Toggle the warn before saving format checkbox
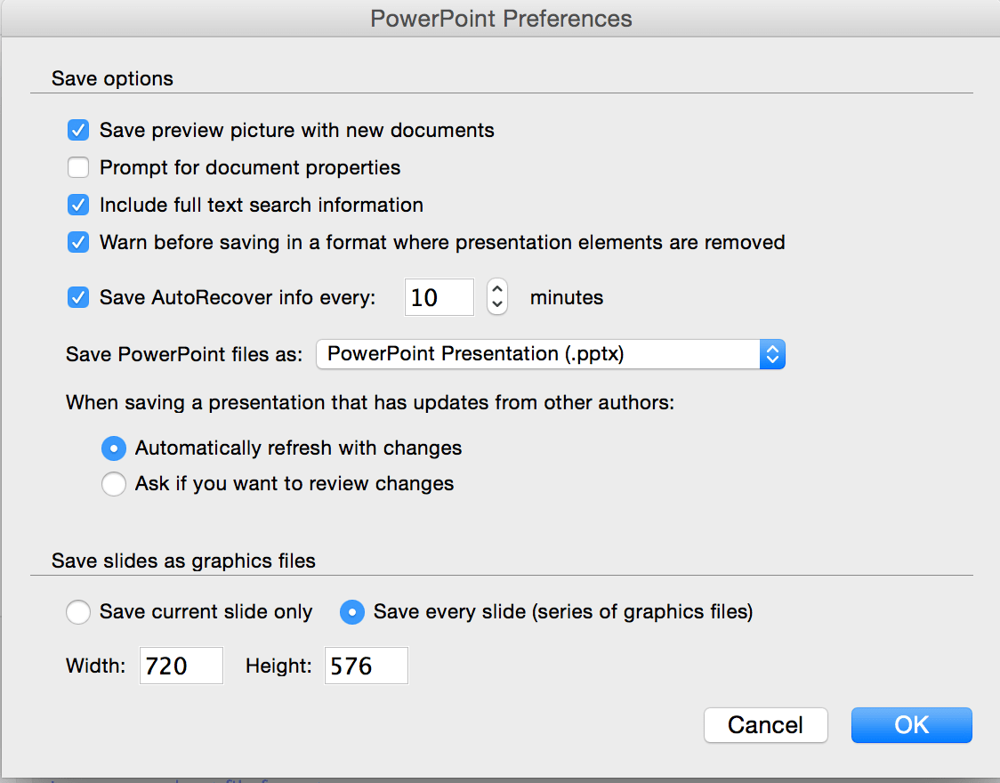The image size is (1000, 783). (78, 242)
